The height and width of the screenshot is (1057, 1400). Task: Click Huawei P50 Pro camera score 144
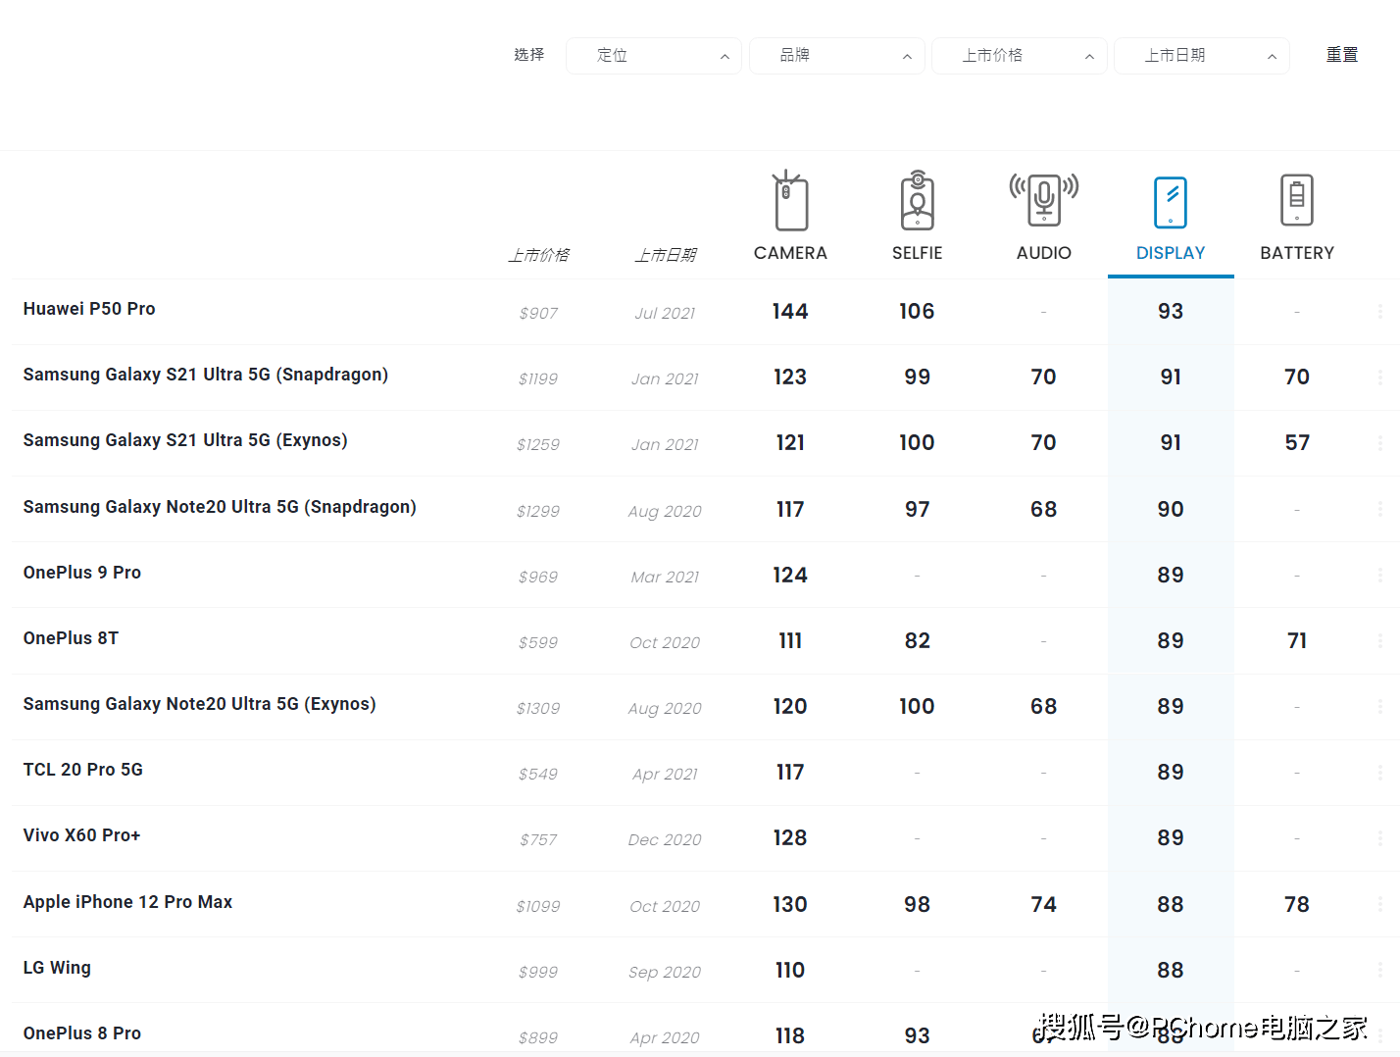(790, 312)
